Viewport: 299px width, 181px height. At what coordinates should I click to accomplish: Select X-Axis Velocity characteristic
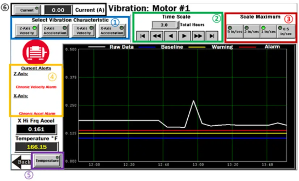pyautogui.click(x=84, y=31)
